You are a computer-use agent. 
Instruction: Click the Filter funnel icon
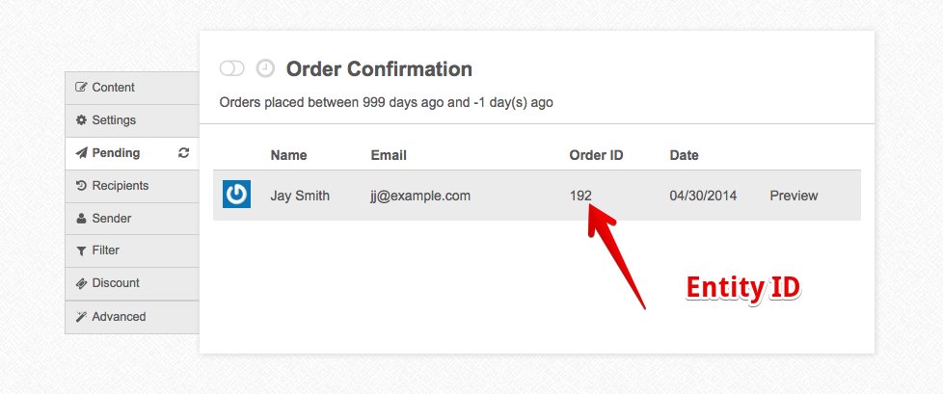tap(82, 250)
